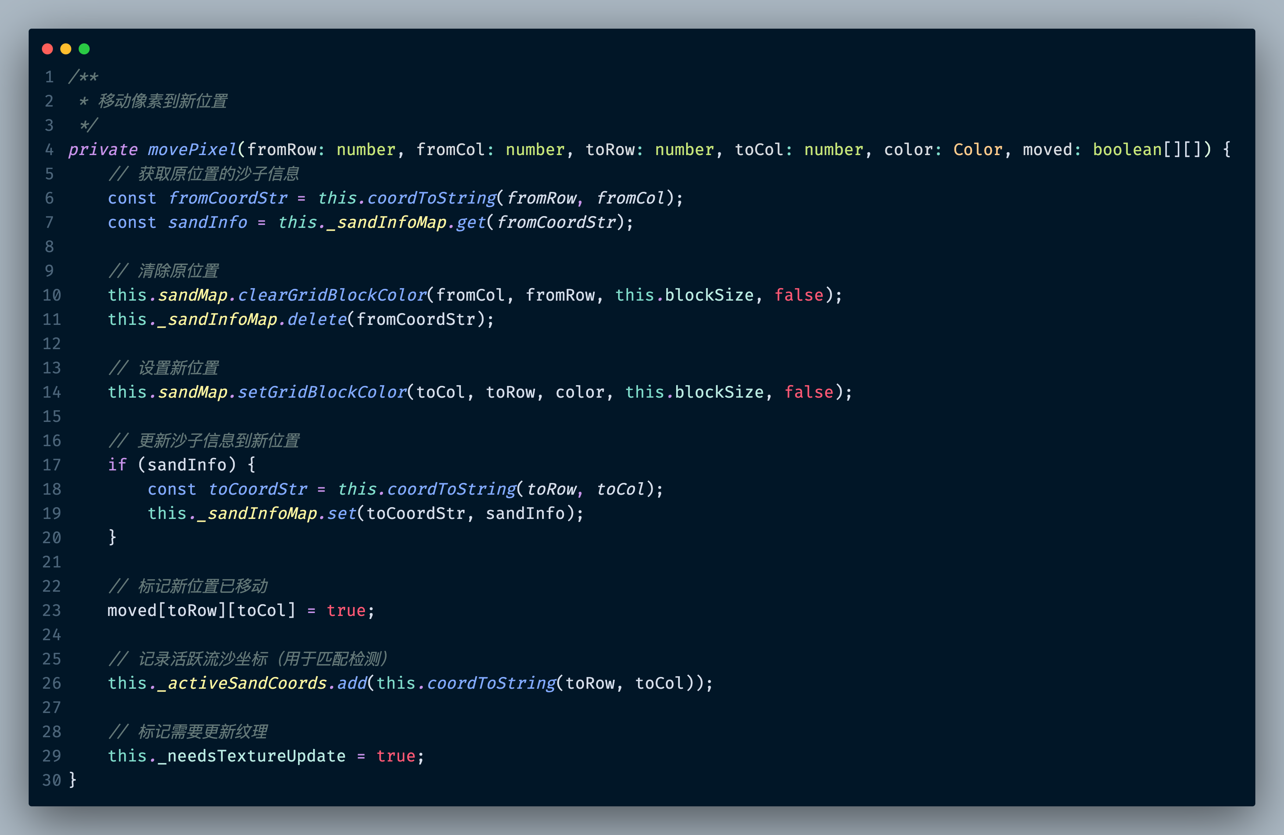Click the red close window dot
The height and width of the screenshot is (835, 1284).
coord(47,49)
